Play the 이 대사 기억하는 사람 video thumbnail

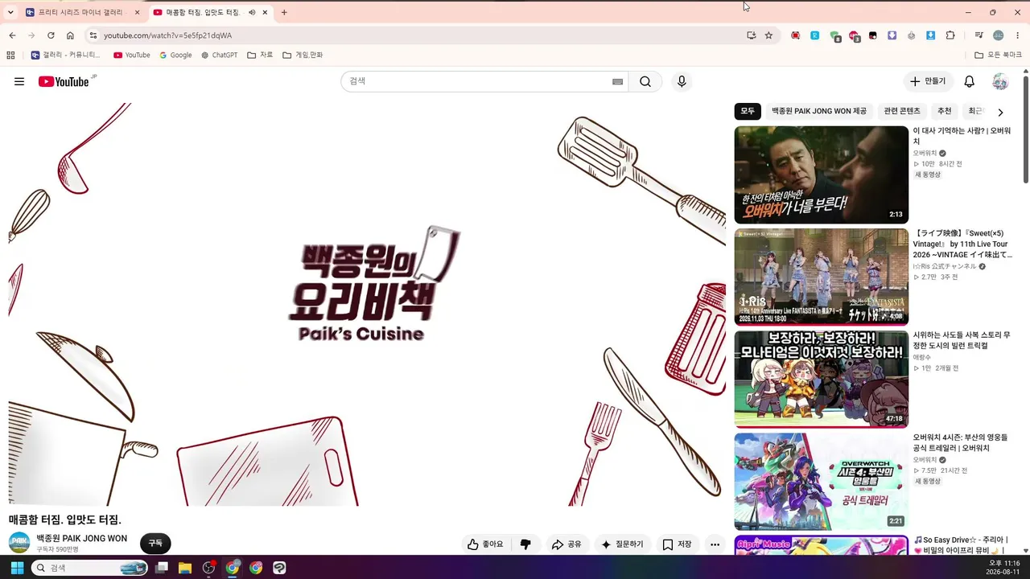click(821, 175)
